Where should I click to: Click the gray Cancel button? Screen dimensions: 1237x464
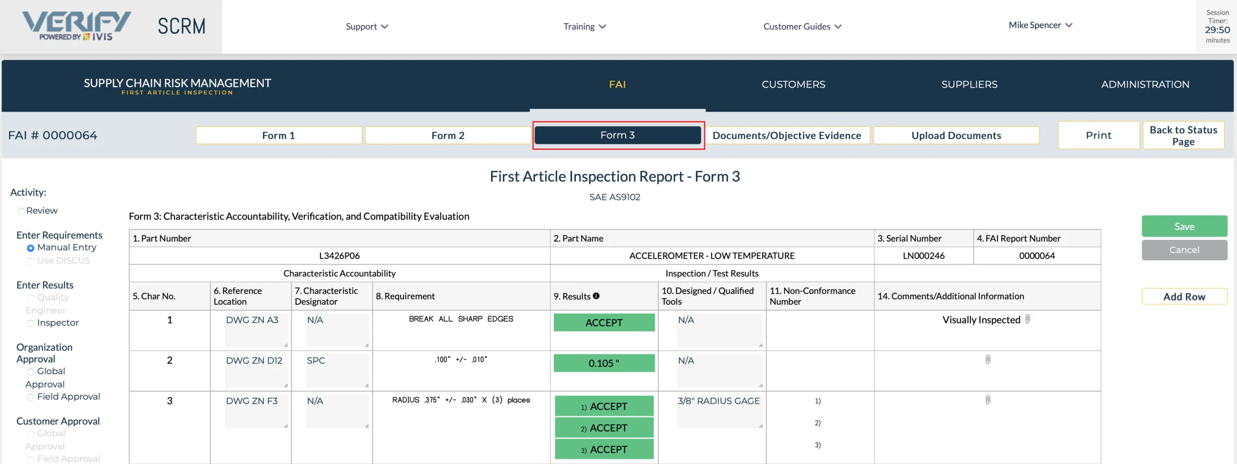click(x=1184, y=250)
